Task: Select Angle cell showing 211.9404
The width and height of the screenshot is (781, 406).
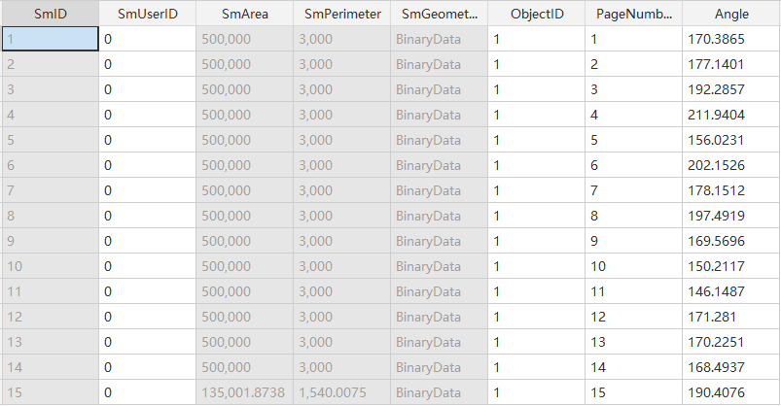Action: click(x=731, y=115)
